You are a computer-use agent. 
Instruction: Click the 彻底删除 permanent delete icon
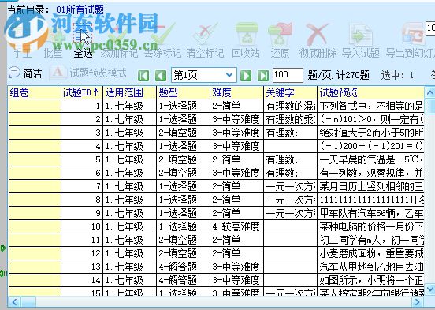tap(318, 35)
